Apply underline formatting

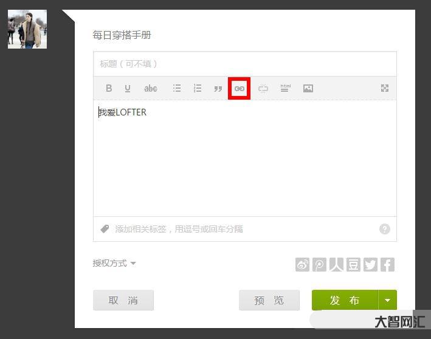[x=128, y=88]
